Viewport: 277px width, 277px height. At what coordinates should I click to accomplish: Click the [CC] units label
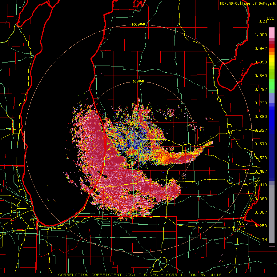[263, 21]
